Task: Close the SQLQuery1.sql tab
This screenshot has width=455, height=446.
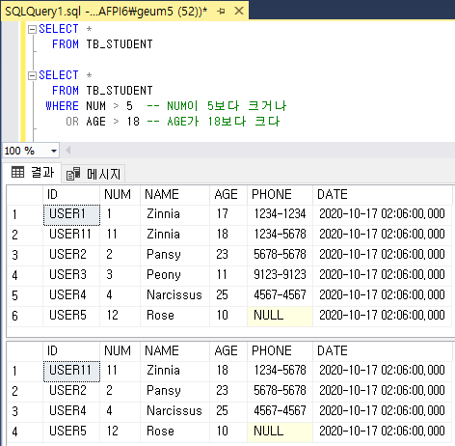Action: pyautogui.click(x=239, y=11)
